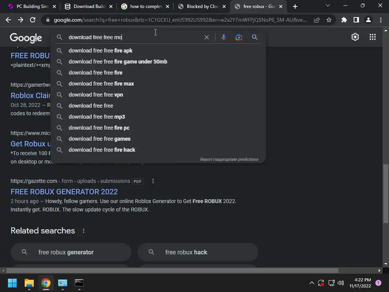Go back to the previous page
This screenshot has height=292, width=389.
point(8,20)
